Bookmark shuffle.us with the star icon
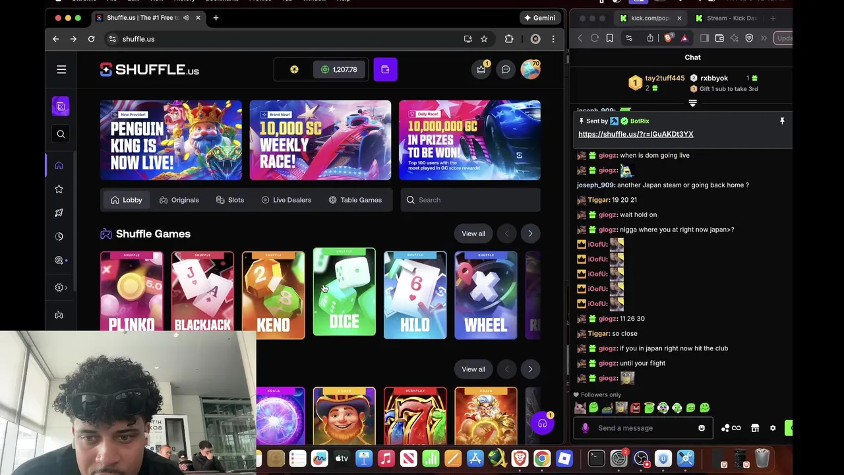The width and height of the screenshot is (844, 475). tap(484, 39)
